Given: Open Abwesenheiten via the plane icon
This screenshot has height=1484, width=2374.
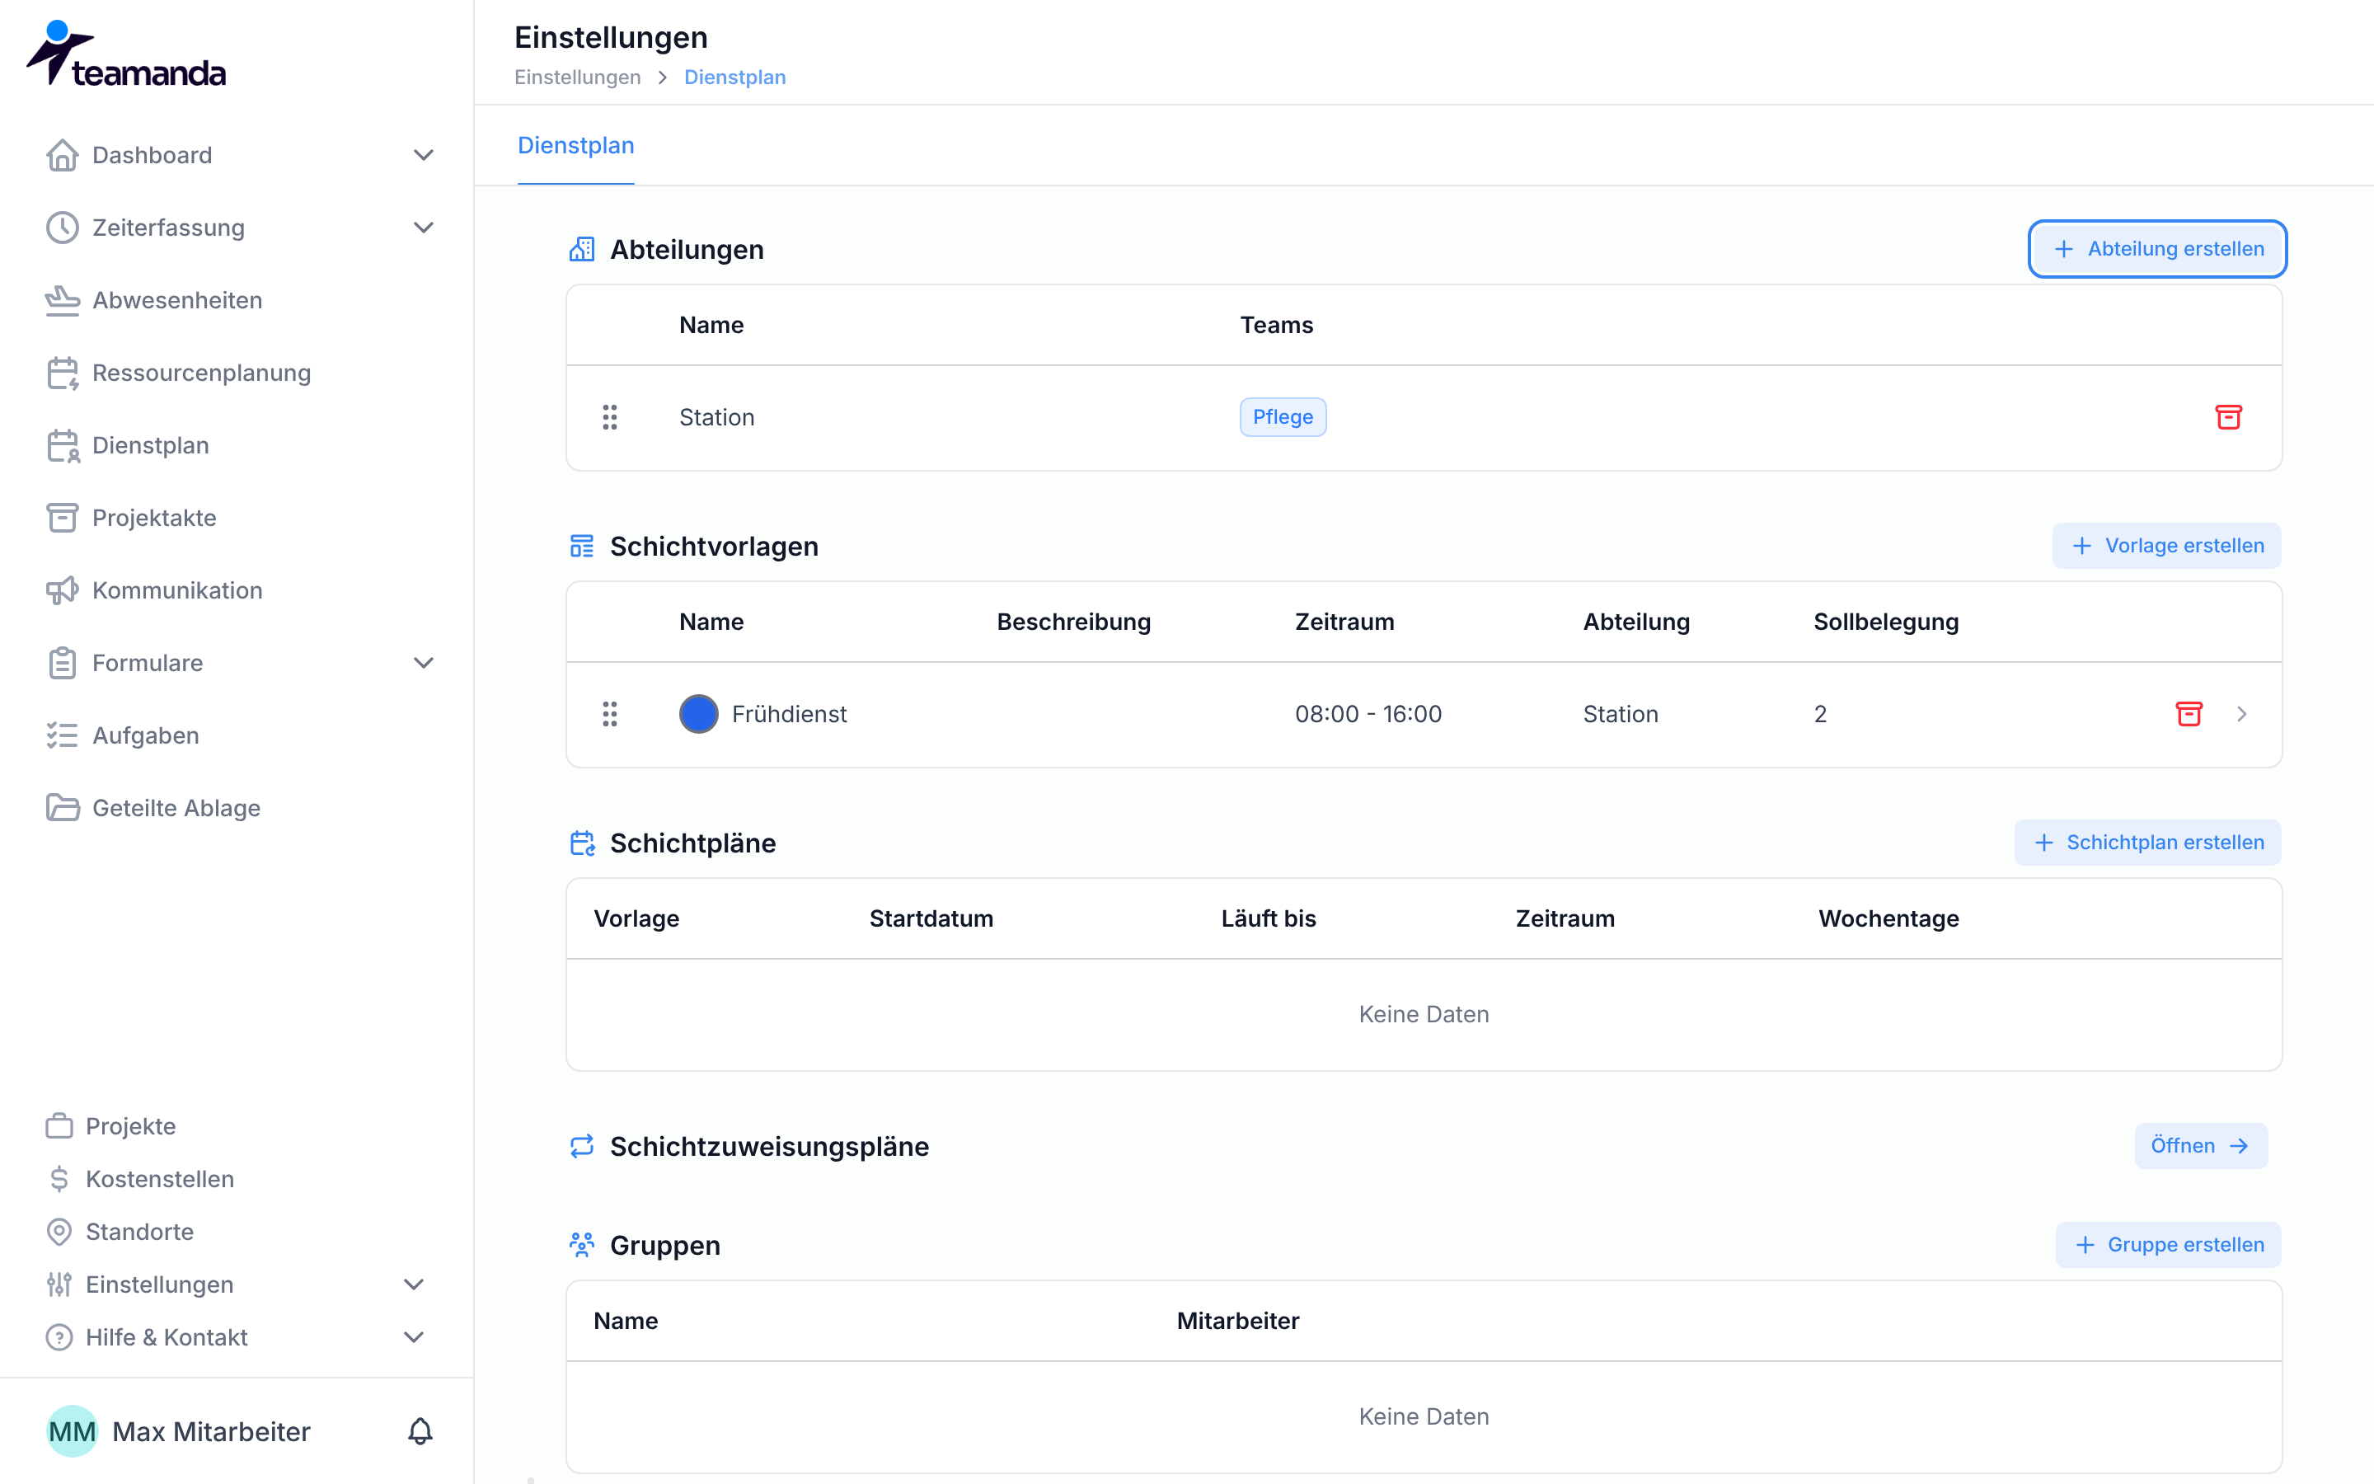Looking at the screenshot, I should [62, 300].
